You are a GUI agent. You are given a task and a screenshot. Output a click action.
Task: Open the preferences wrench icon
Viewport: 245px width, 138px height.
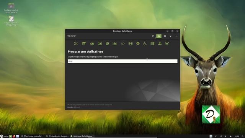click(170, 36)
